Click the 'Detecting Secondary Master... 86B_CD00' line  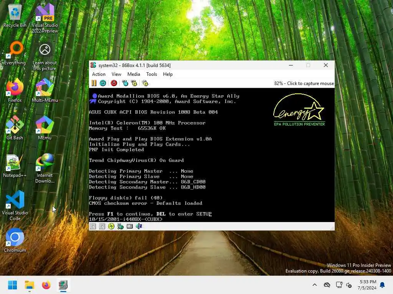pyautogui.click(x=147, y=182)
